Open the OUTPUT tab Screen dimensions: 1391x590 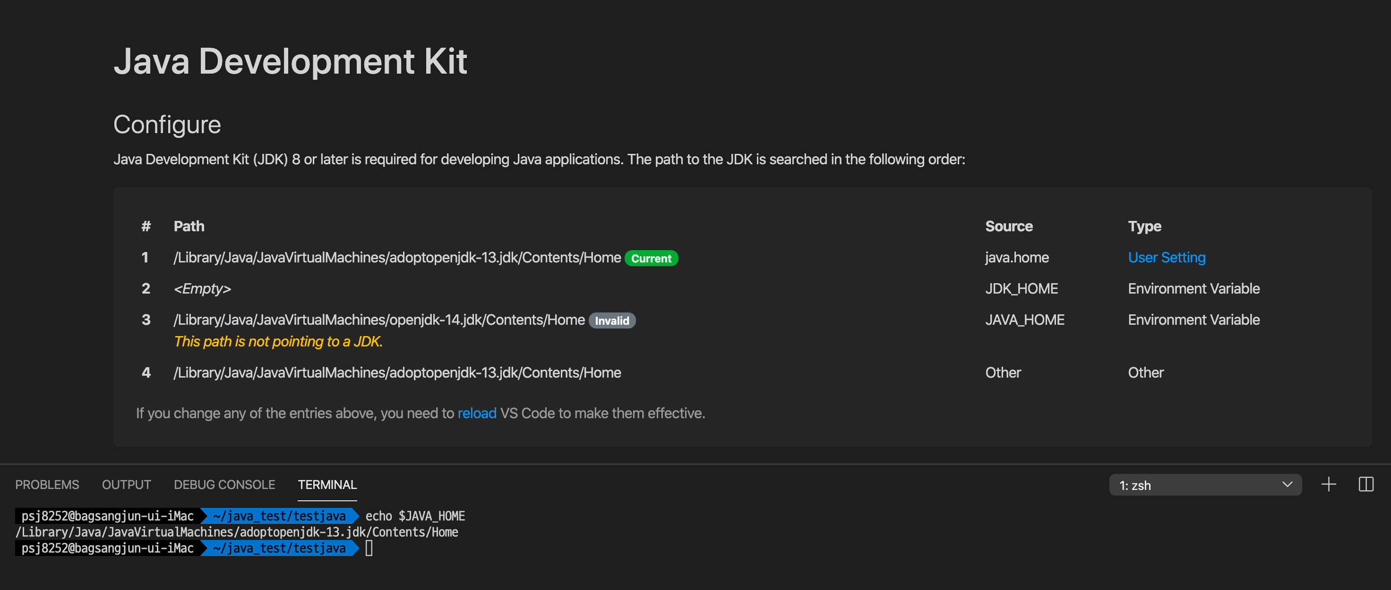(x=126, y=485)
